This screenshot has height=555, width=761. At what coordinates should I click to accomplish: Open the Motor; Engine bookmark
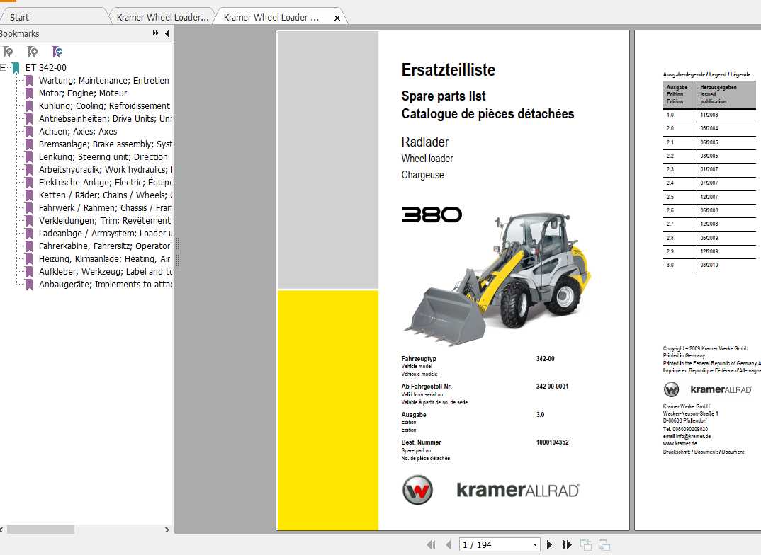coord(83,93)
